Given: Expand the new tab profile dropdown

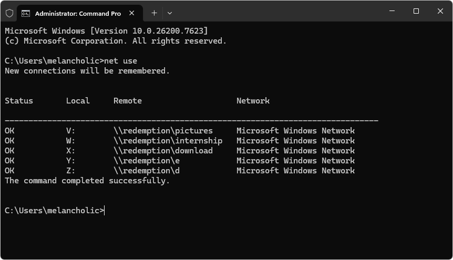Looking at the screenshot, I should click(x=170, y=13).
